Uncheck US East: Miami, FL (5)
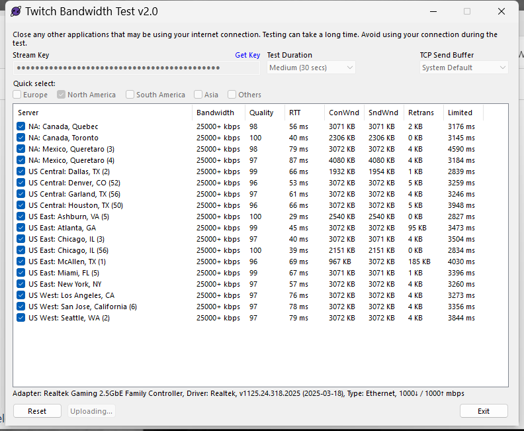Screen dimensions: 524x431 click(x=21, y=273)
